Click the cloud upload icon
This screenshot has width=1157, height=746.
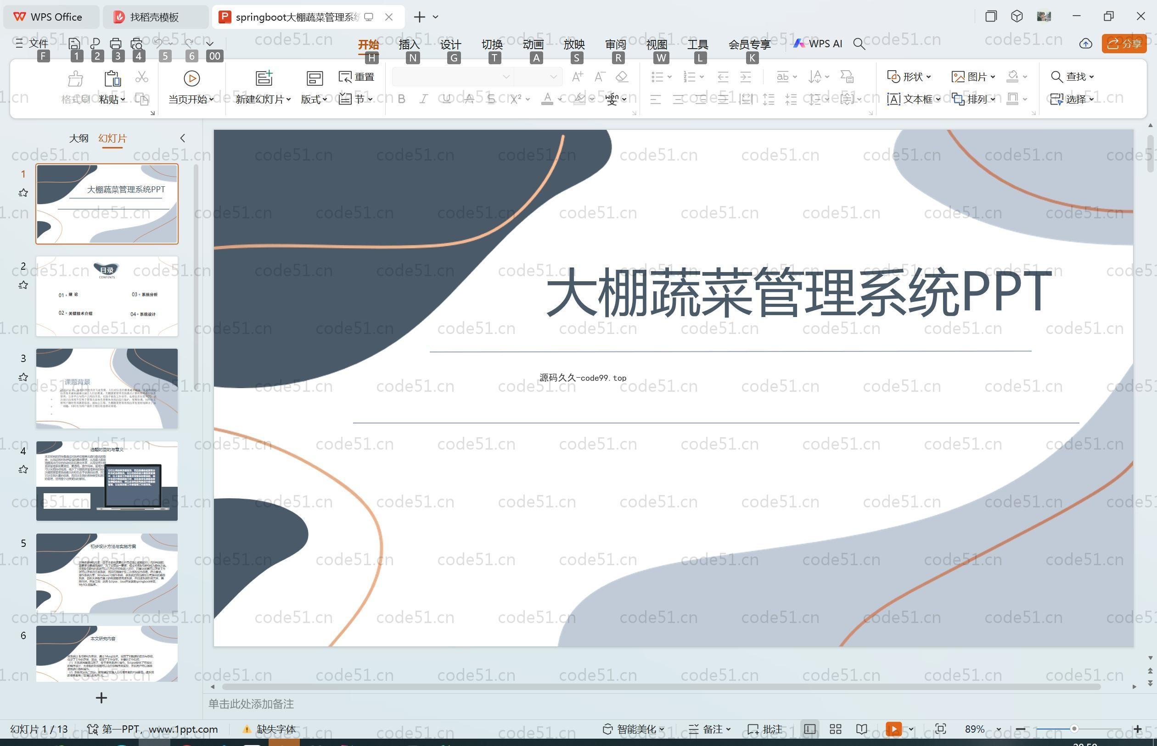pyautogui.click(x=1085, y=44)
